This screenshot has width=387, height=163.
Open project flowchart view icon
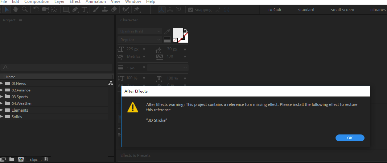111,83
